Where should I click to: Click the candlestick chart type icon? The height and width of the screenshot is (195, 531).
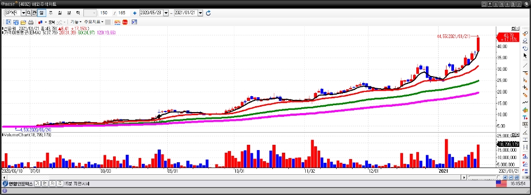pos(40,22)
